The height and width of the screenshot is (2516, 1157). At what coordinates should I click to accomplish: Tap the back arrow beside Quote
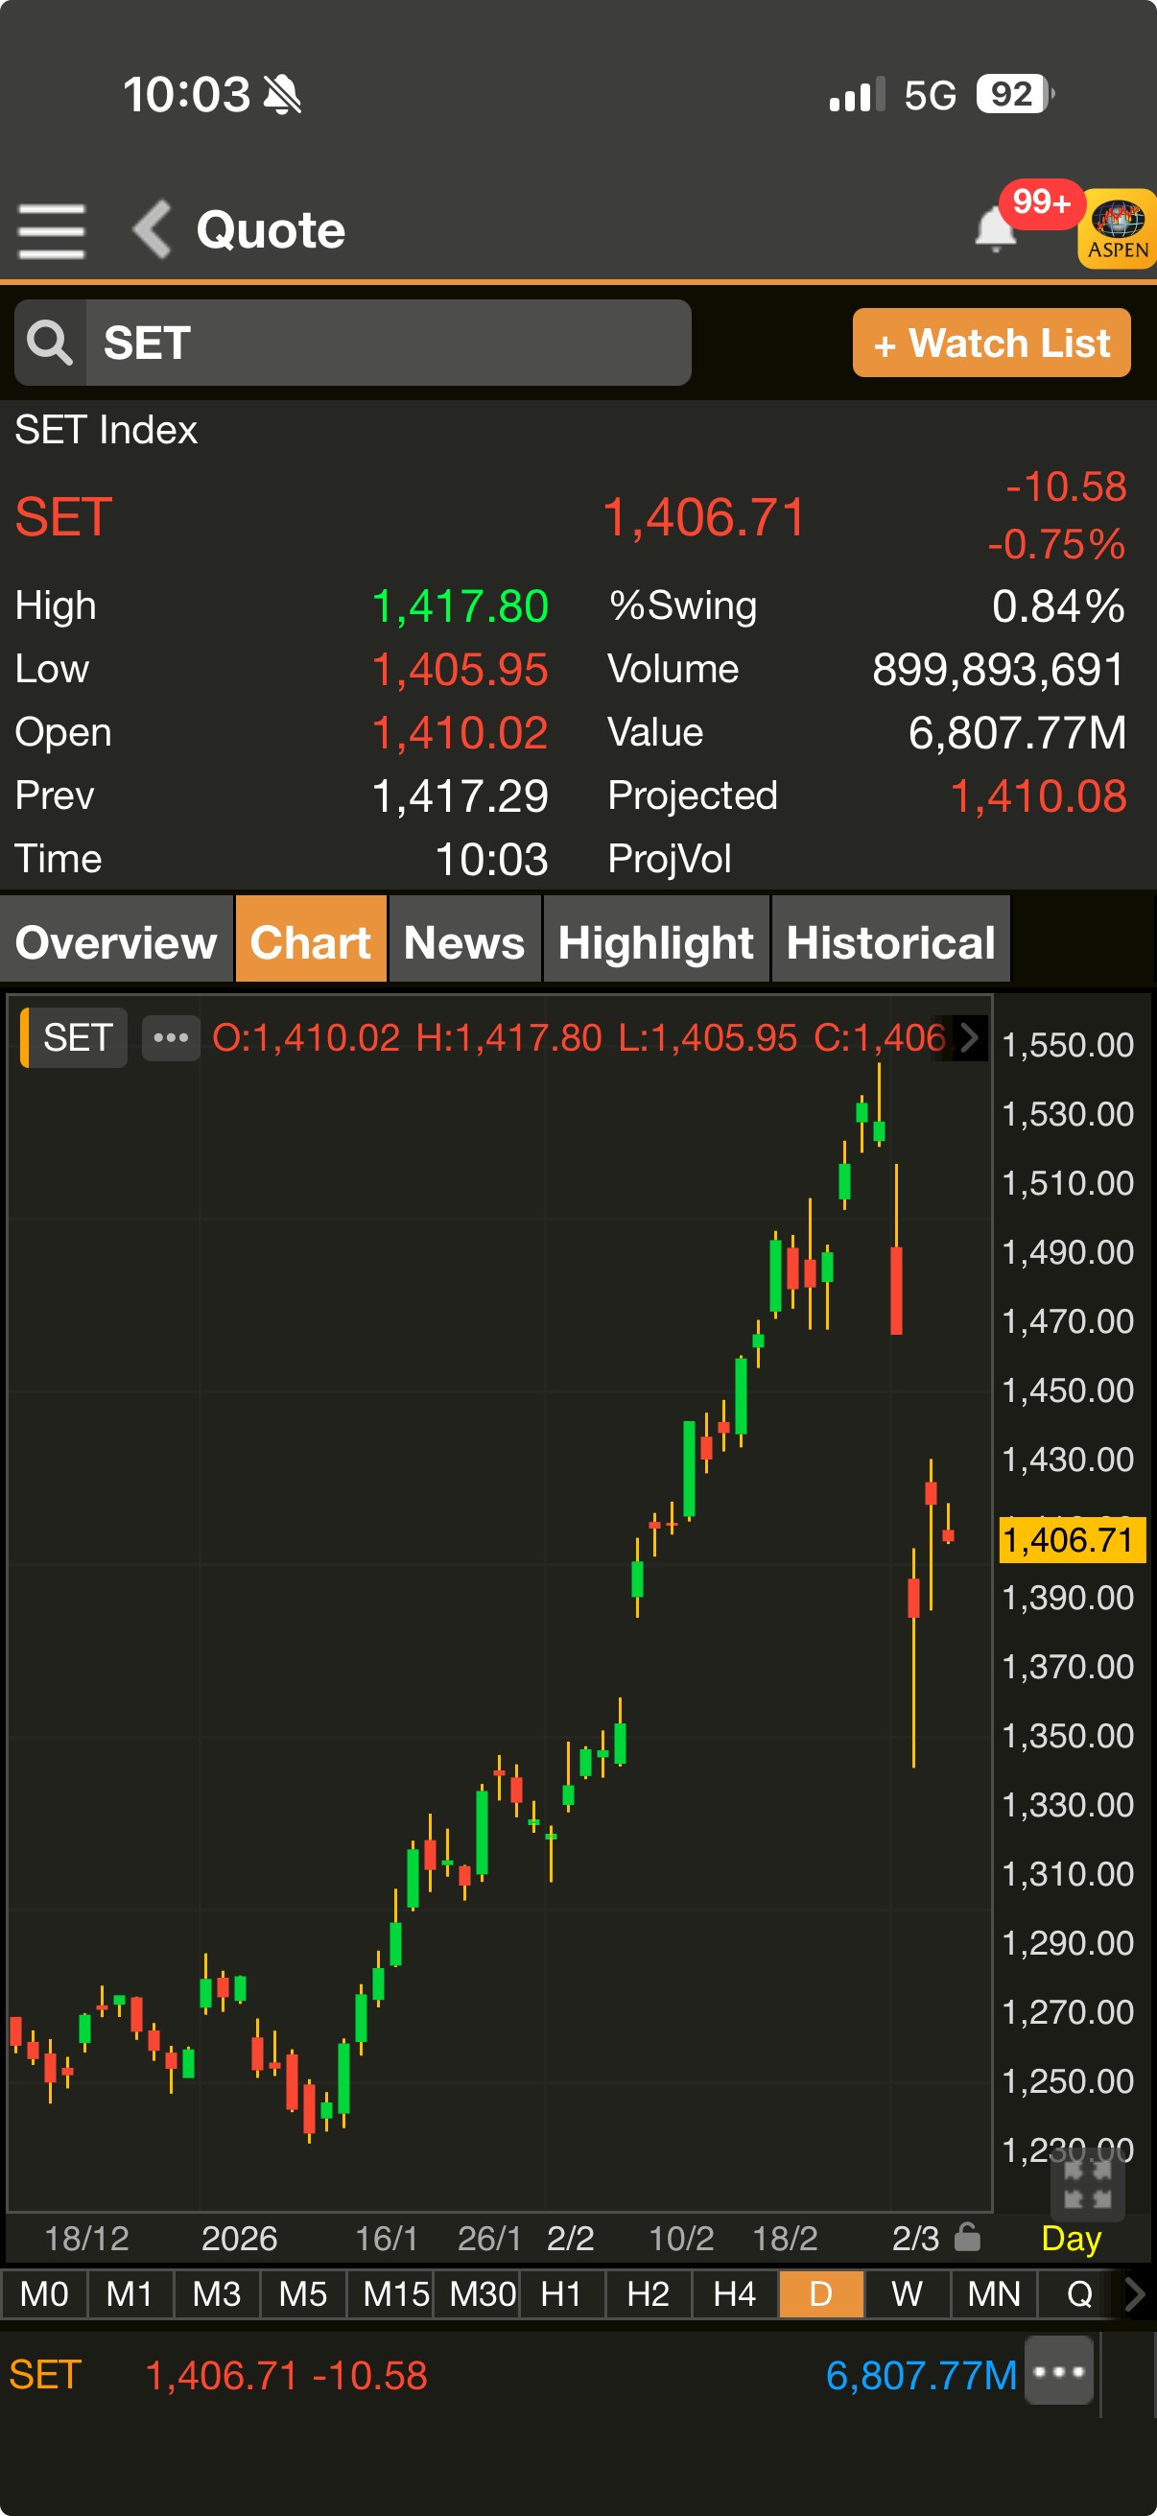tap(153, 230)
